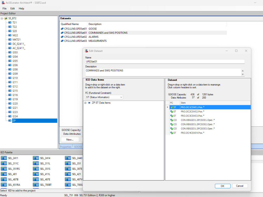Click the New... button
Screen dimensions: 263x197
point(70,139)
